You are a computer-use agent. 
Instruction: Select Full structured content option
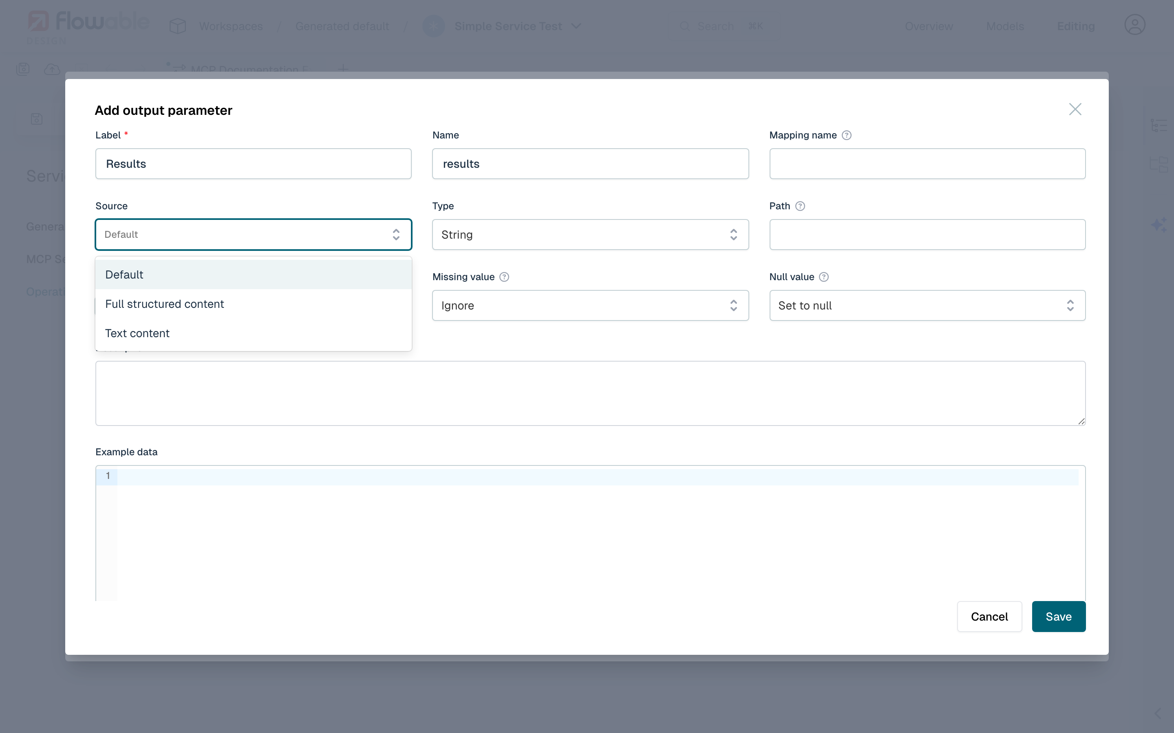point(164,304)
